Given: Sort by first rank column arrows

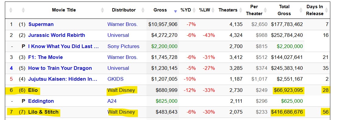Looking at the screenshot, I should tap(11, 10).
